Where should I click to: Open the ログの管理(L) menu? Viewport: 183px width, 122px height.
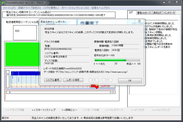[x=51, y=8]
